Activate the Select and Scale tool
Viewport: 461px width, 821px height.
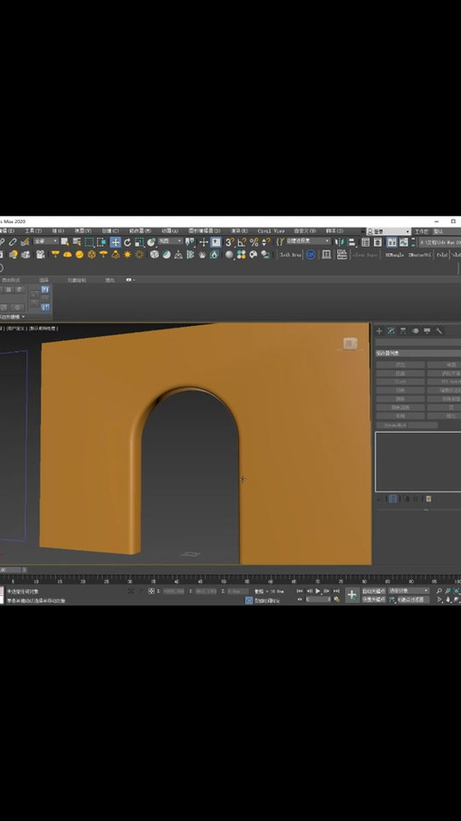[139, 242]
